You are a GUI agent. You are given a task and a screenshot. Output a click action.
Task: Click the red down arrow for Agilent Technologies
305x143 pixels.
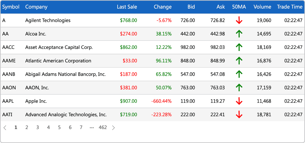coord(239,20)
